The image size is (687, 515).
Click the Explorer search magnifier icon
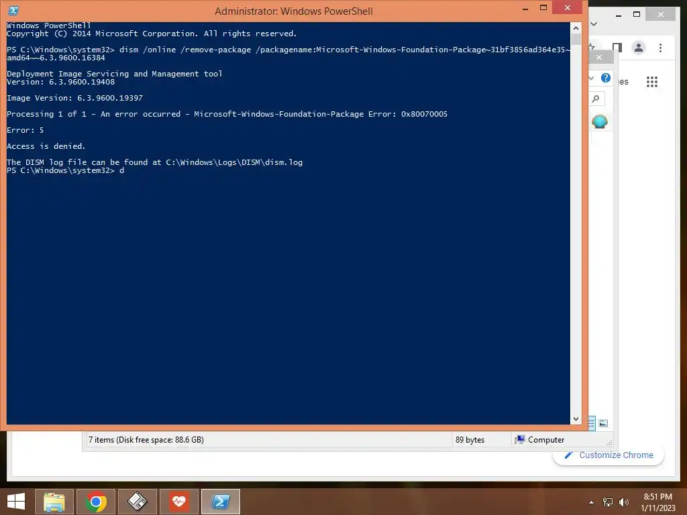(596, 99)
